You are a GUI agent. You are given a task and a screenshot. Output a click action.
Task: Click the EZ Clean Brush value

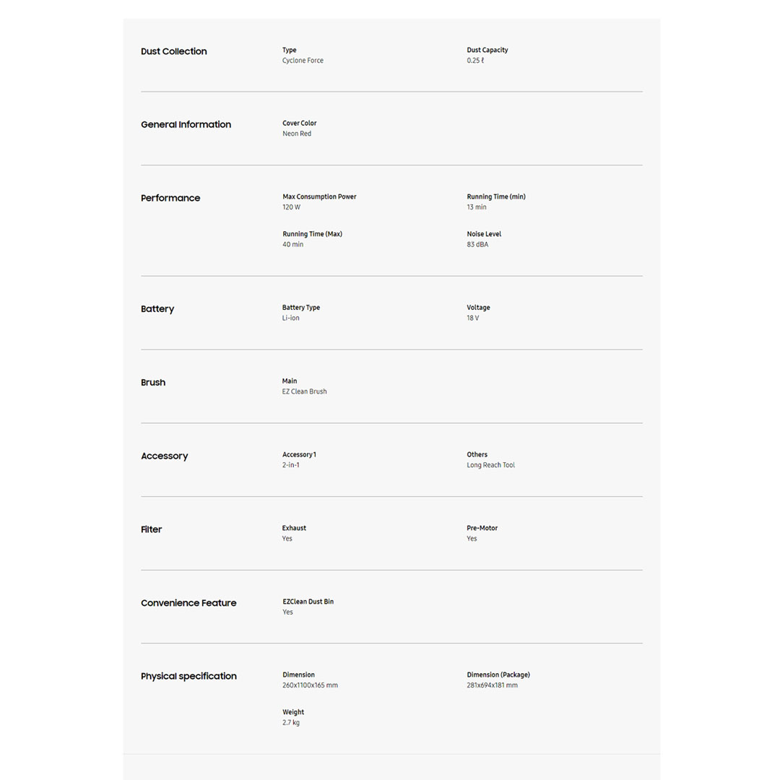(304, 391)
